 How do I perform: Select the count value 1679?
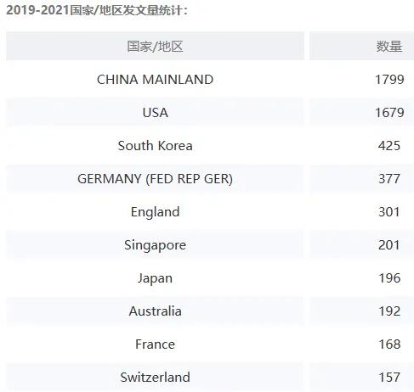point(389,113)
